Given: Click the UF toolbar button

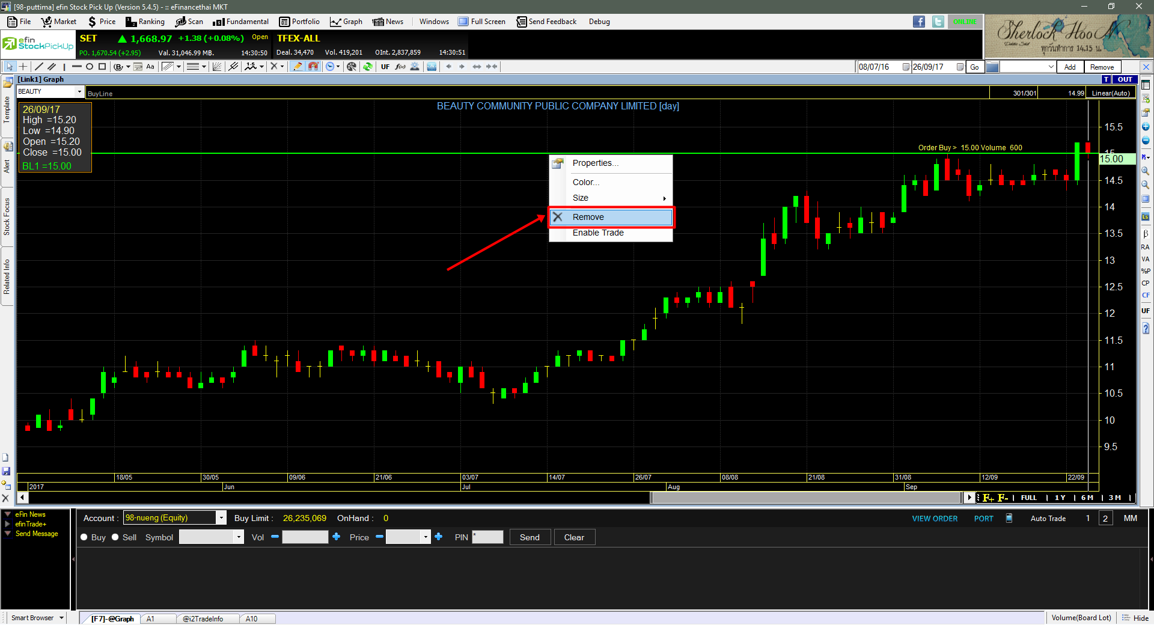Looking at the screenshot, I should point(385,67).
